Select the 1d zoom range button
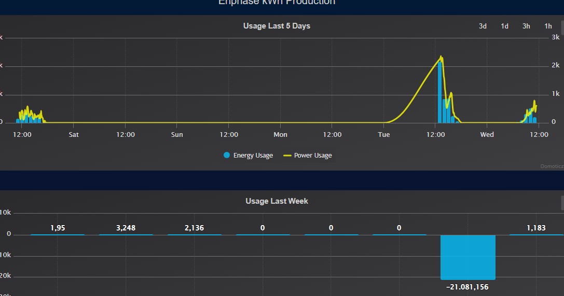 coord(504,26)
